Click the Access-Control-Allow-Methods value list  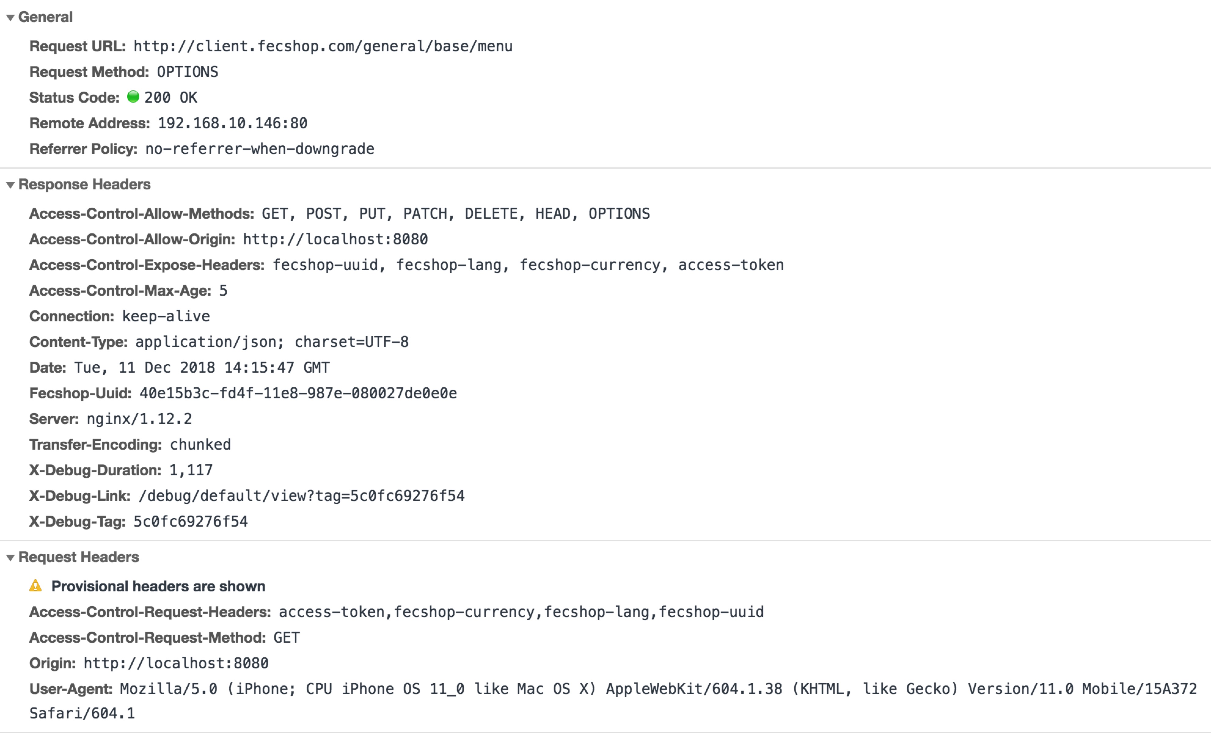455,214
